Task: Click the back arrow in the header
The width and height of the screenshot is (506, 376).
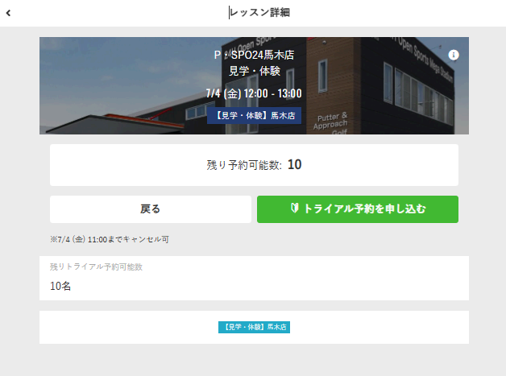Action: pyautogui.click(x=9, y=13)
